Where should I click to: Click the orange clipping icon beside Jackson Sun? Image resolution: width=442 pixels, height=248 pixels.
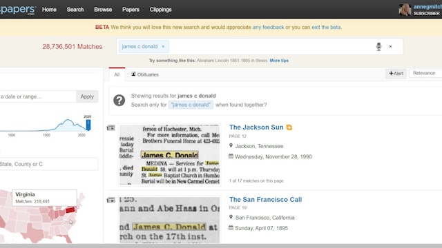point(289,127)
